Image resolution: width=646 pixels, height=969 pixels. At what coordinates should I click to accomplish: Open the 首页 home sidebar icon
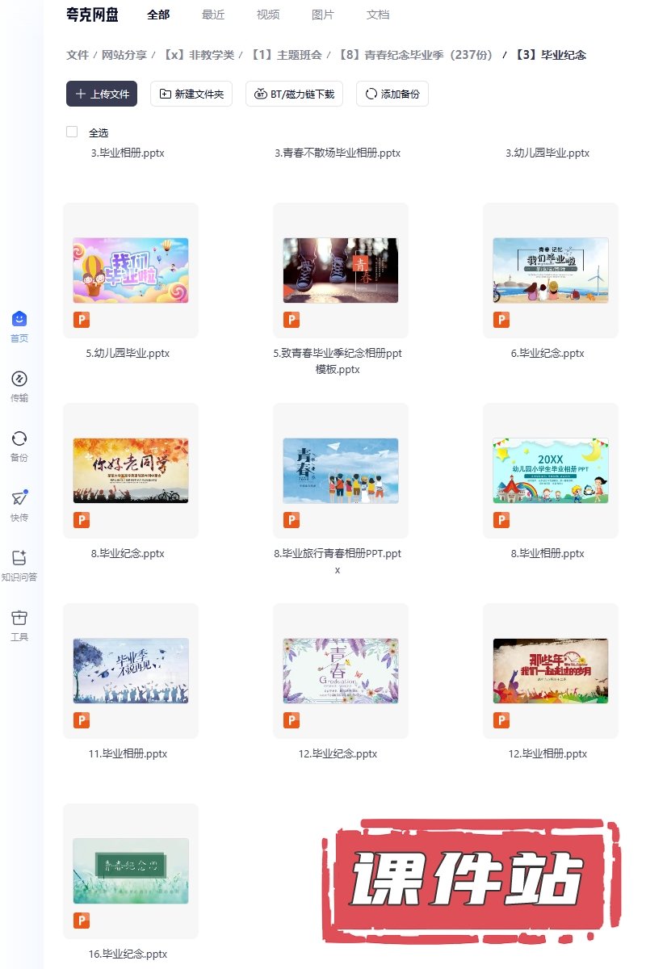coord(19,320)
